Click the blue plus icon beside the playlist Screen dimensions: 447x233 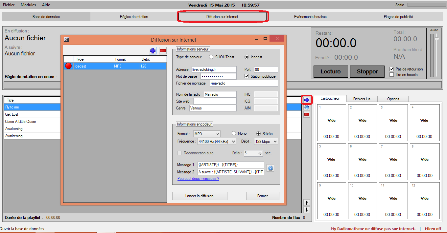tap(306, 100)
